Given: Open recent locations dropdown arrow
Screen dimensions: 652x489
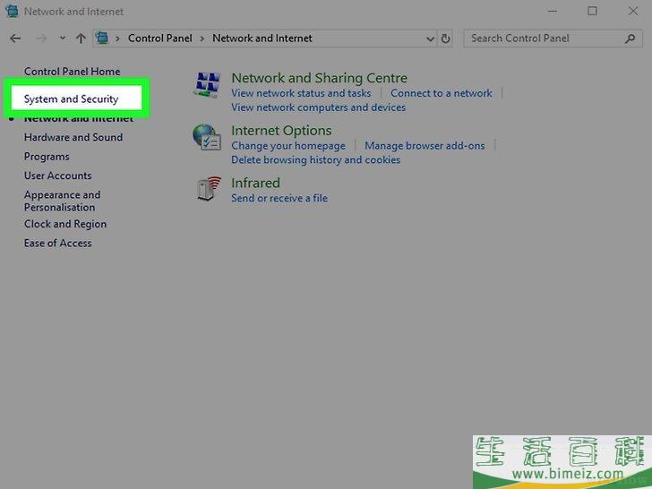Looking at the screenshot, I should 62,39.
